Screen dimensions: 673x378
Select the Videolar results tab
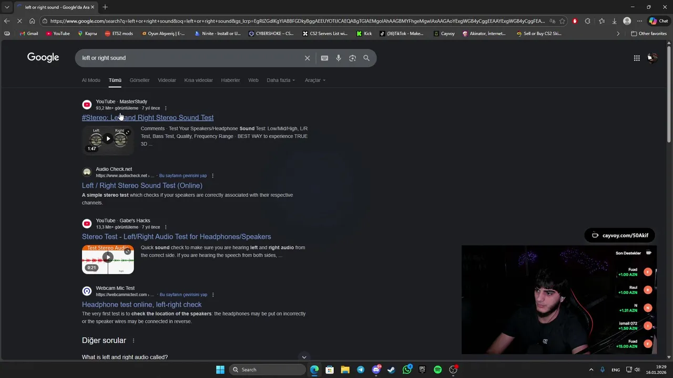pos(167,80)
